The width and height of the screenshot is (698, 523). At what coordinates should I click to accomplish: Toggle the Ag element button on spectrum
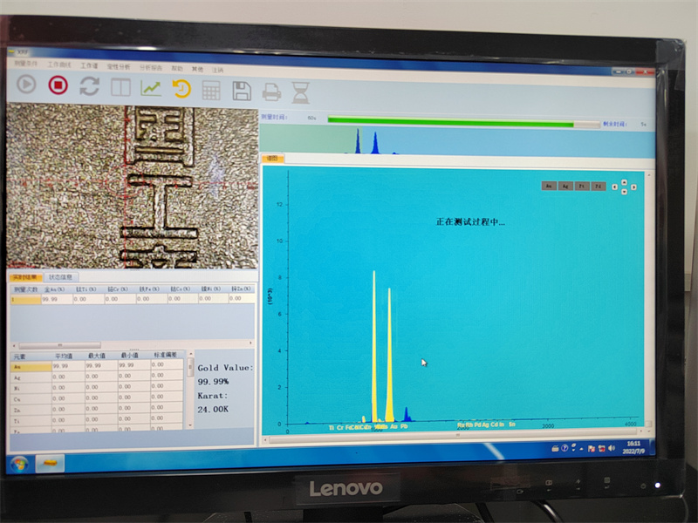coord(565,186)
